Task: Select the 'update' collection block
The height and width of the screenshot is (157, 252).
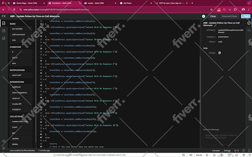Action: [x=21, y=139]
